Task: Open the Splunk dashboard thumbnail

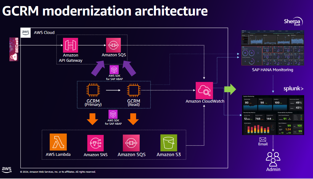Action: click(273, 115)
